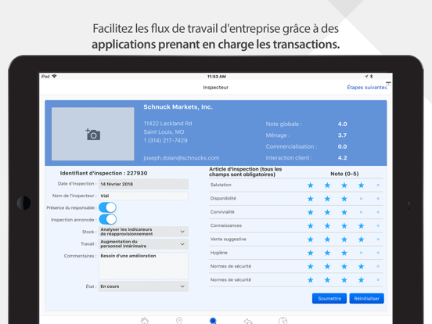
Task: Tap the 11:53 AM clock
Action: 217,77
